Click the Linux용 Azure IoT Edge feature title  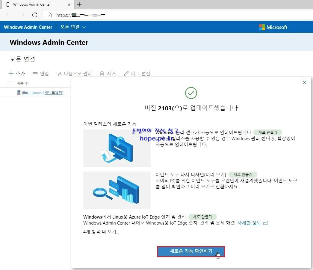point(134,217)
